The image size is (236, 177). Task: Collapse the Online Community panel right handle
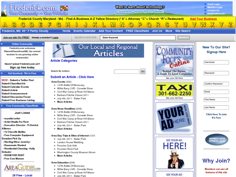point(43,44)
